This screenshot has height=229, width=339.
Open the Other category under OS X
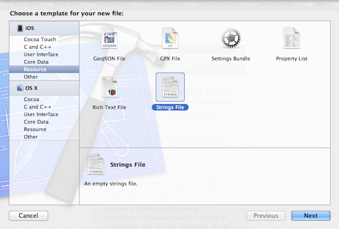click(31, 136)
